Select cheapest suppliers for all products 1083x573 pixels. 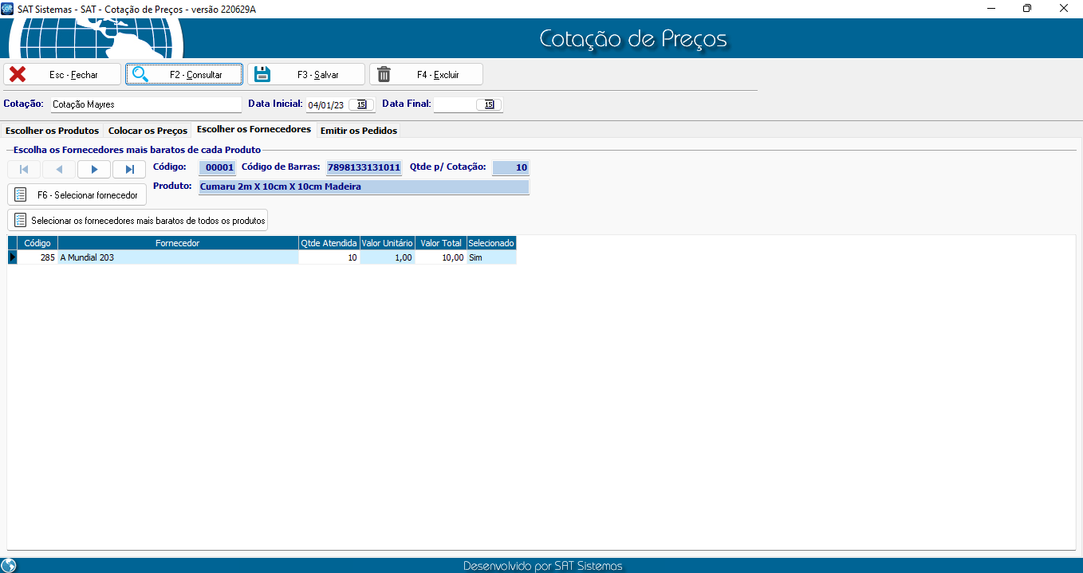(x=138, y=221)
